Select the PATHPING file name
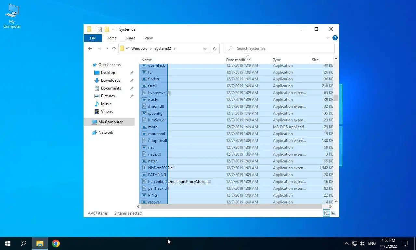 coord(157,175)
